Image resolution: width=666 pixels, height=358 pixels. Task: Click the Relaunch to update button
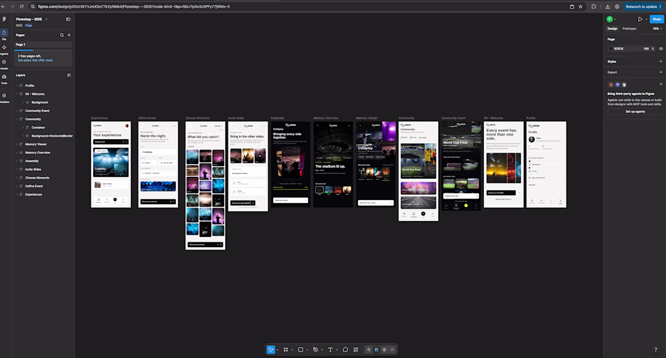[x=643, y=7]
